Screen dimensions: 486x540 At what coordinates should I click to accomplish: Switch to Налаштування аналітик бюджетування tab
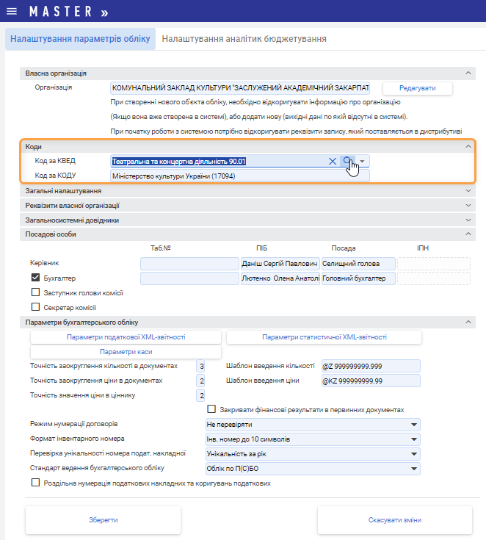[x=244, y=39]
